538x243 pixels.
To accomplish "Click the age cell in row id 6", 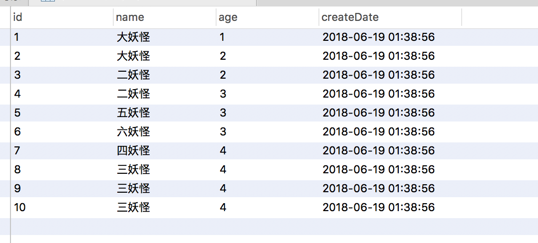I will [223, 131].
